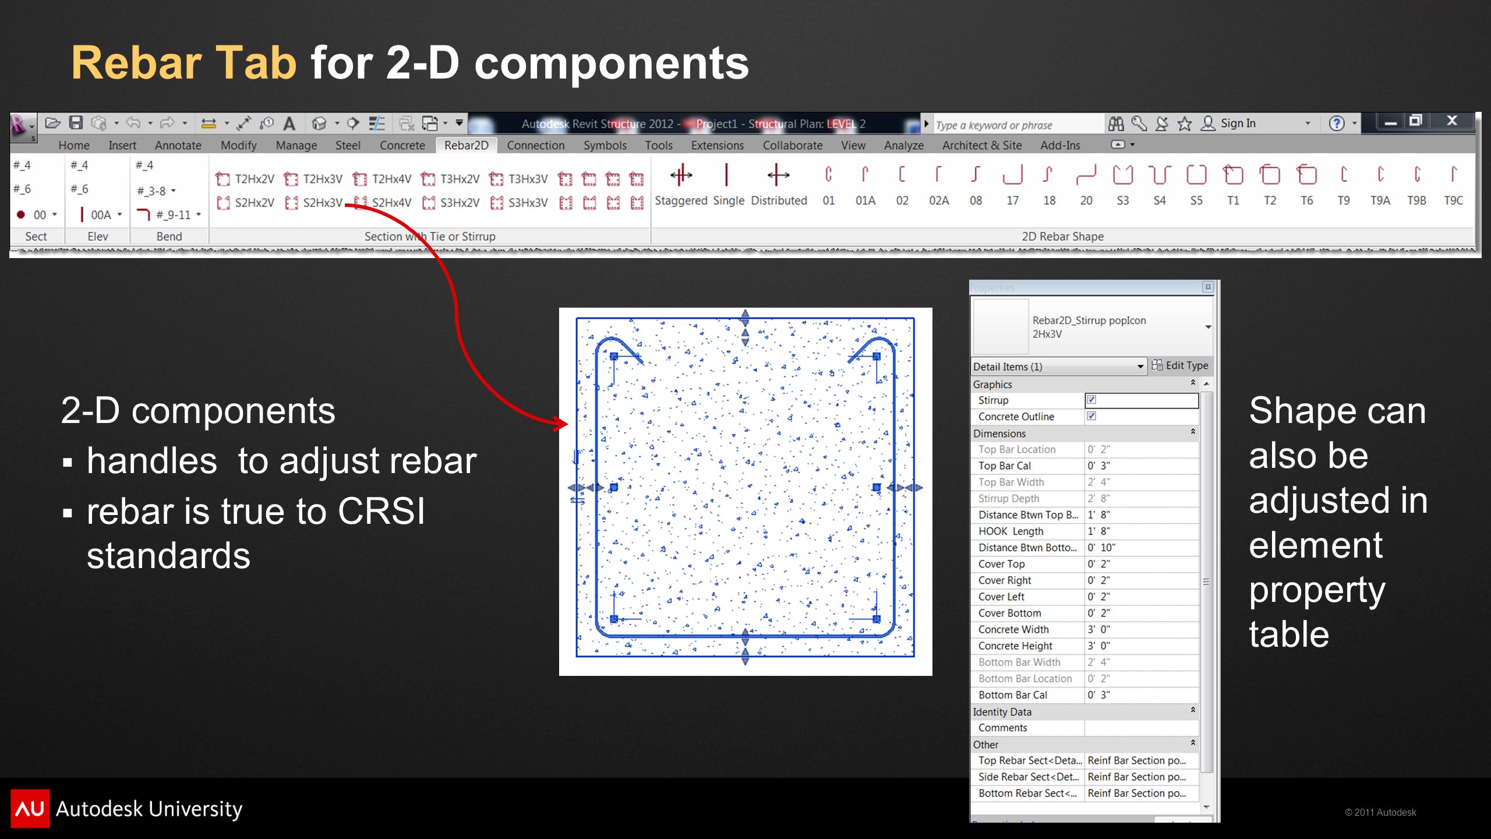Open the Rebar2D ribbon tab

[x=466, y=145]
